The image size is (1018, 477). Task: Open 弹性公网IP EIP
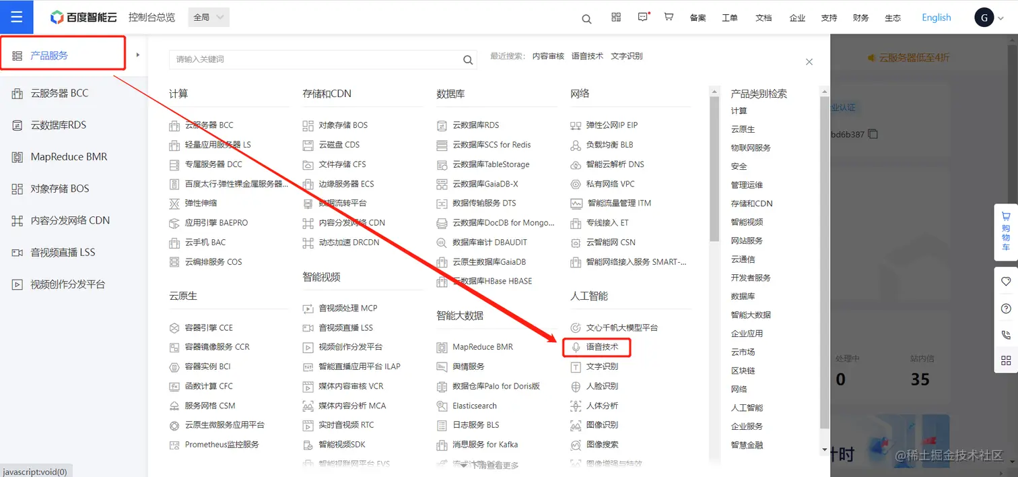[x=612, y=125]
